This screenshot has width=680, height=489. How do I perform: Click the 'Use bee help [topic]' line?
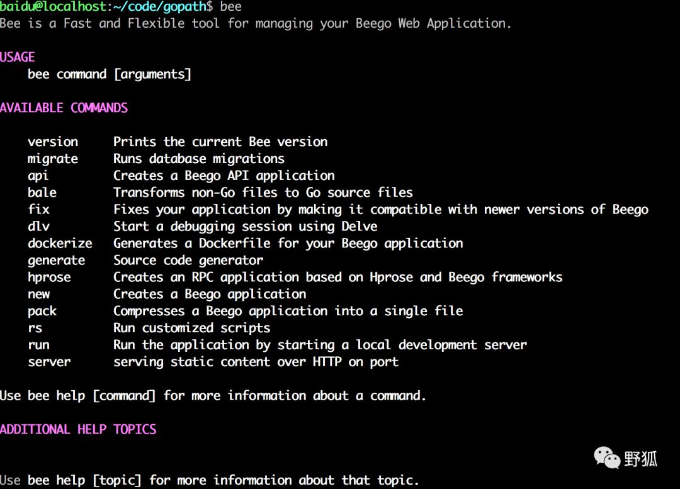click(x=210, y=480)
